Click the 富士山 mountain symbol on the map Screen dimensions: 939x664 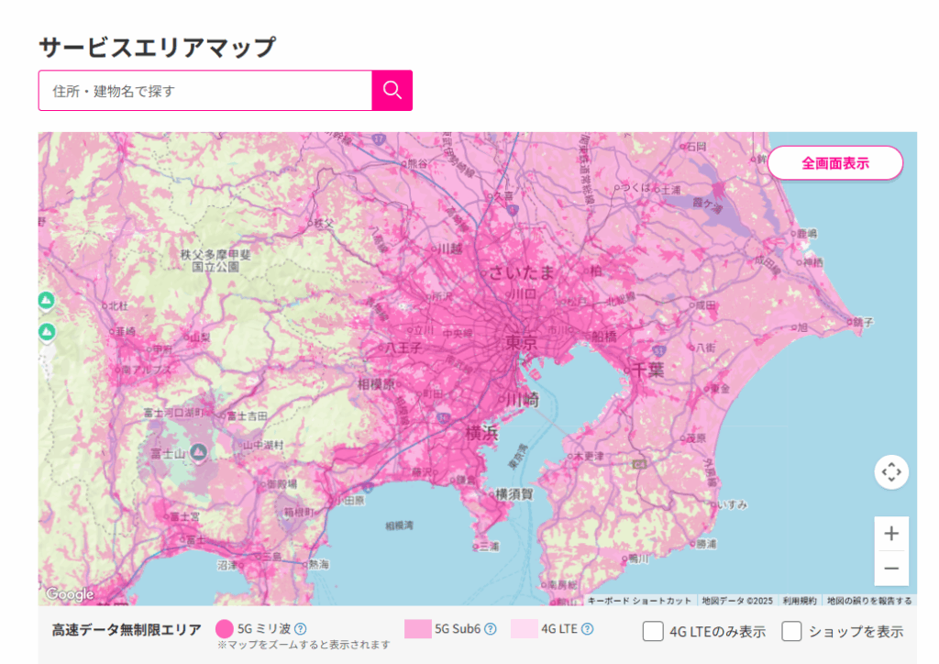tap(198, 450)
